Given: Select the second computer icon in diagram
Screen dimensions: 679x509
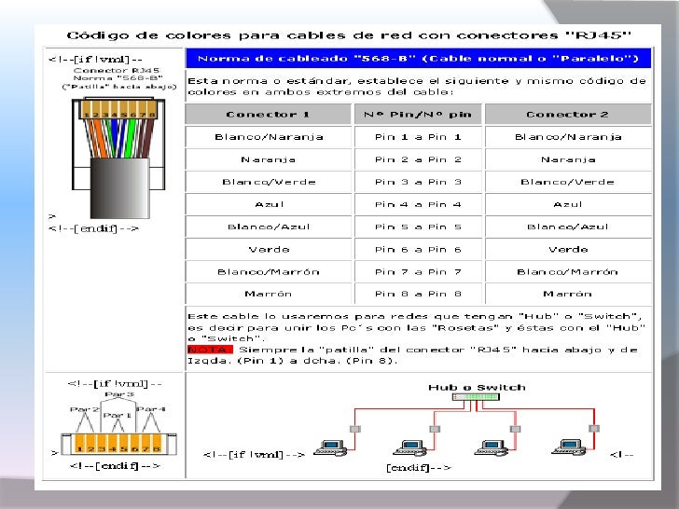Looking at the screenshot, I should pyautogui.click(x=409, y=448).
